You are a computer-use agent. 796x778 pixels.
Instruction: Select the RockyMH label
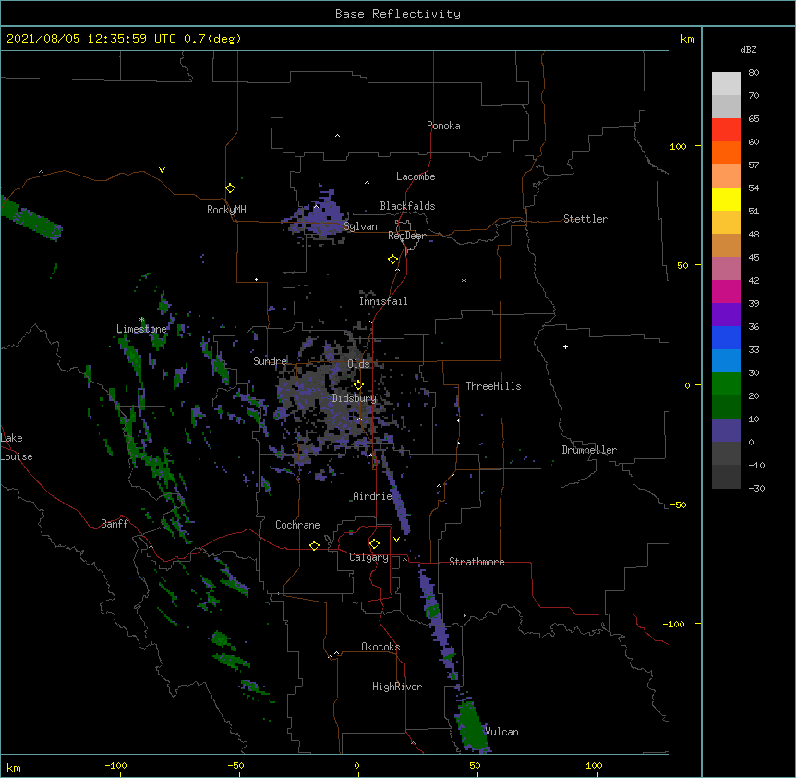226,210
